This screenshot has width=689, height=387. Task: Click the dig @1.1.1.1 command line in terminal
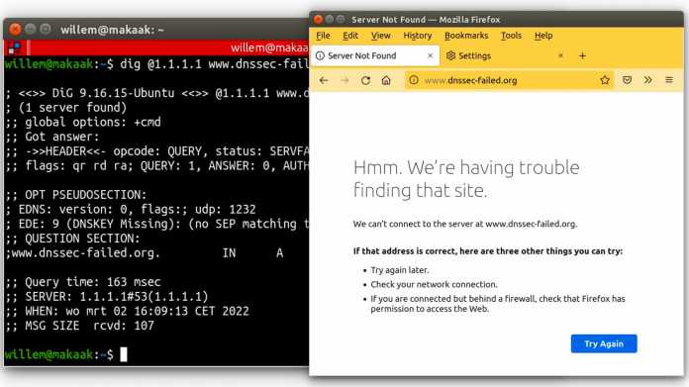click(156, 64)
